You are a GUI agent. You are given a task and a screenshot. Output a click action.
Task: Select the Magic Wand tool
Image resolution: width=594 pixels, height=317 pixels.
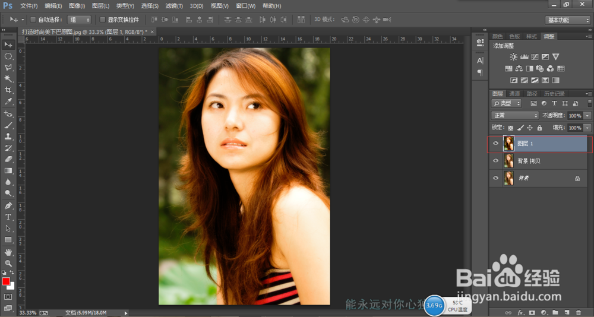8,78
